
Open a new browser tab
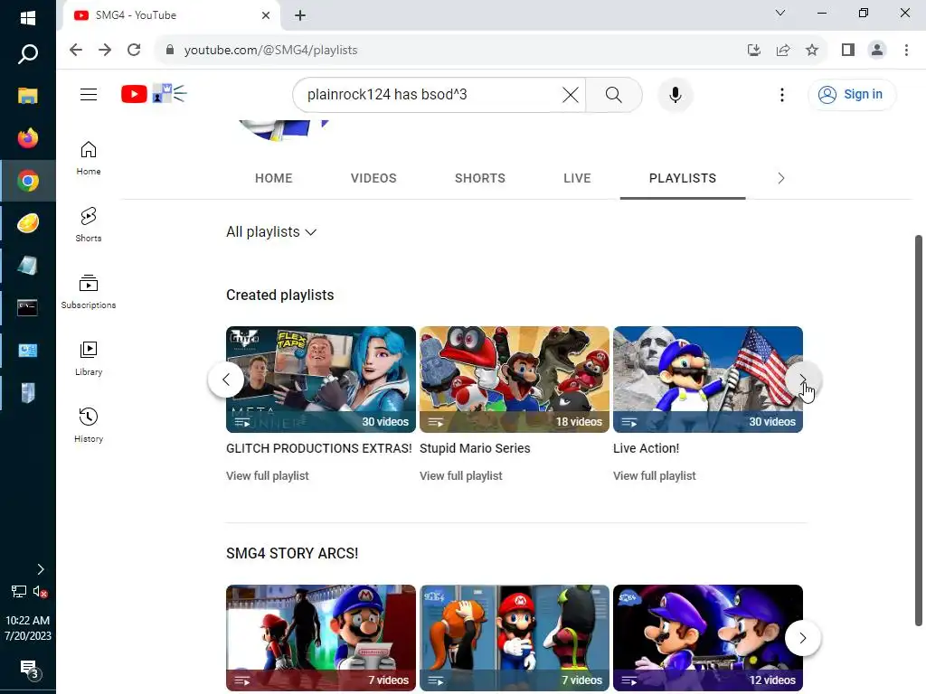pyautogui.click(x=300, y=15)
